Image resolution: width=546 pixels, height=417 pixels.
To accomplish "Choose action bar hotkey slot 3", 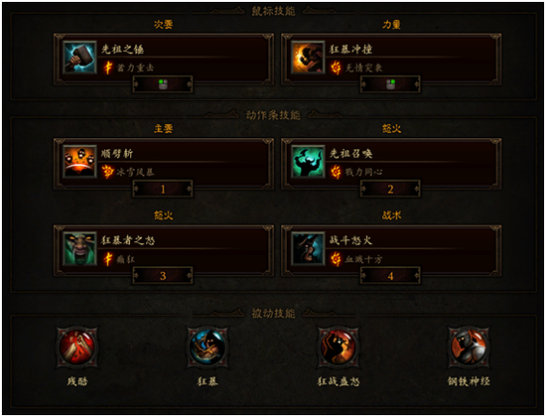I will click(x=163, y=276).
